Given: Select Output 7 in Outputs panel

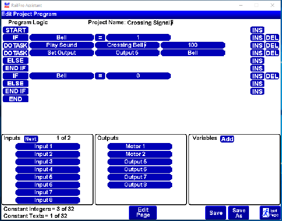Looking at the screenshot, I should point(140,177).
